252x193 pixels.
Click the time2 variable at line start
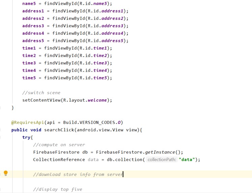click(29, 56)
